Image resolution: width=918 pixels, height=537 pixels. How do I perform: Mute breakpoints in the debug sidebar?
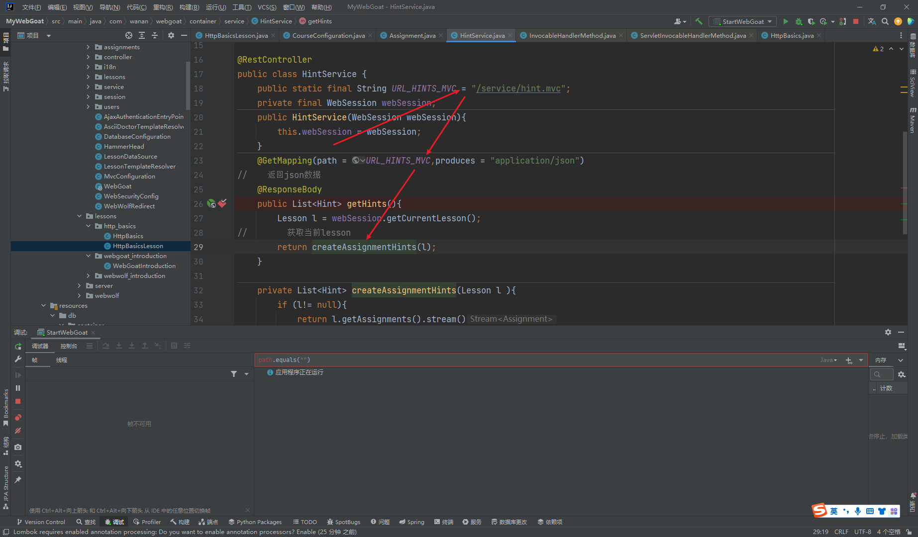point(18,431)
